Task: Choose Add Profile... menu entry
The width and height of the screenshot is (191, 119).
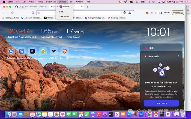Action: coord(64,17)
